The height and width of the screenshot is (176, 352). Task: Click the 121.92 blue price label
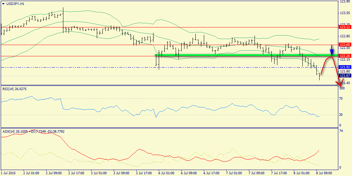click(x=344, y=67)
